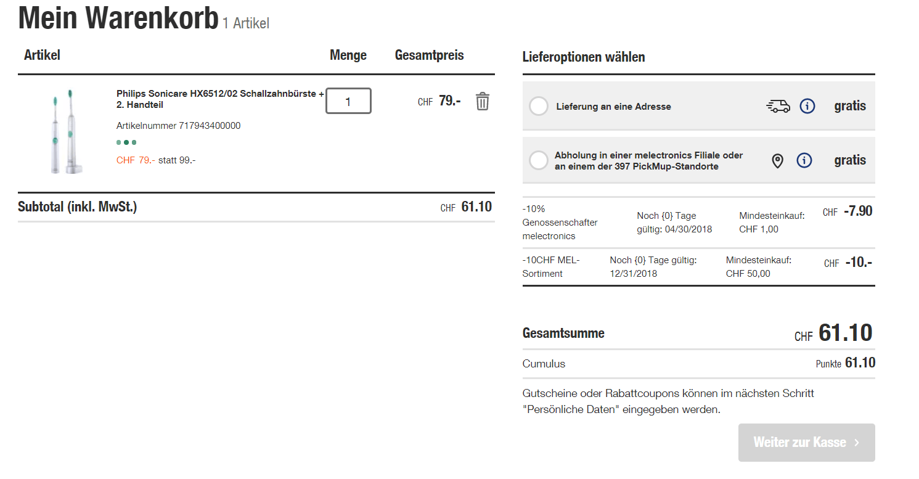Viewport: 919px width, 479px height.
Task: Click the -10CHF MEL-Sortiment coupon
Action: pos(550,267)
